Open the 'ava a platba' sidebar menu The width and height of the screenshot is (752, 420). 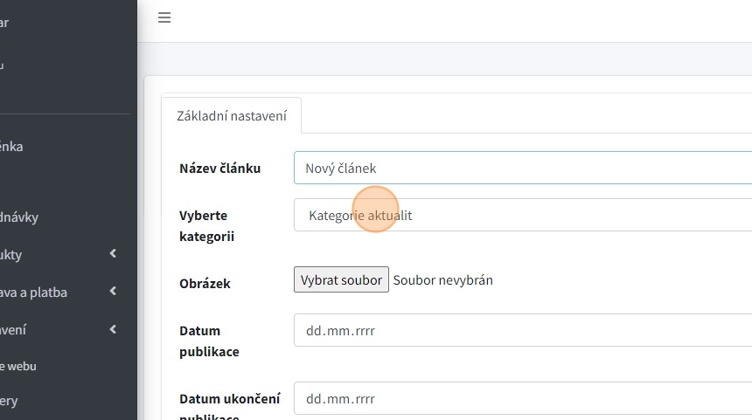pos(35,293)
